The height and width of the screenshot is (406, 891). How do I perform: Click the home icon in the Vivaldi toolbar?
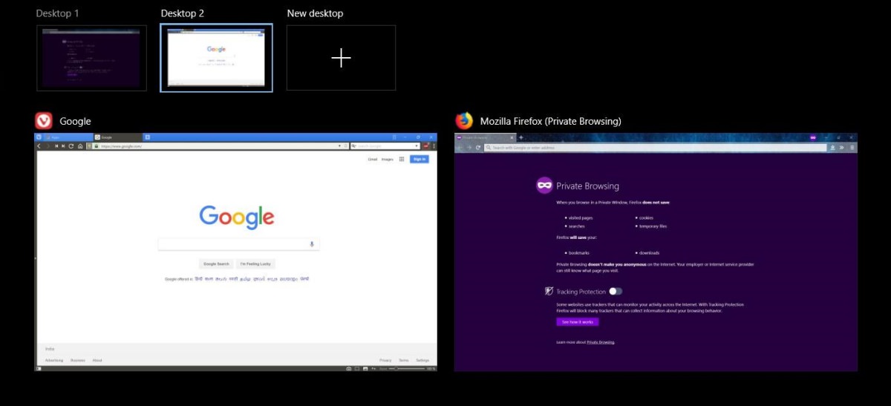coord(79,146)
